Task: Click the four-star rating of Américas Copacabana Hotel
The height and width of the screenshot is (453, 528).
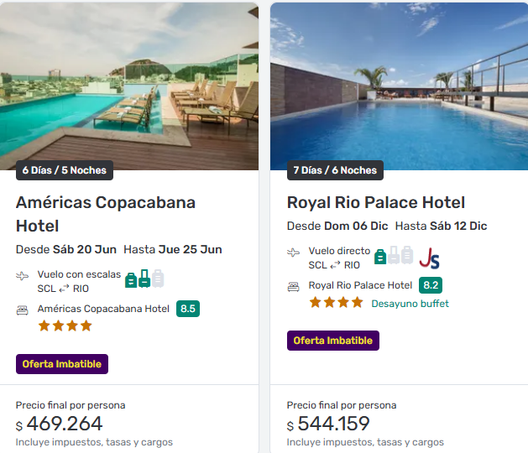Action: [65, 325]
